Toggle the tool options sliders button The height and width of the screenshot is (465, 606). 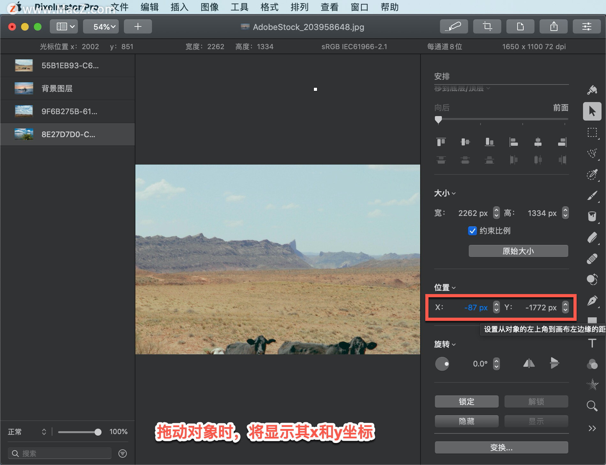(587, 26)
